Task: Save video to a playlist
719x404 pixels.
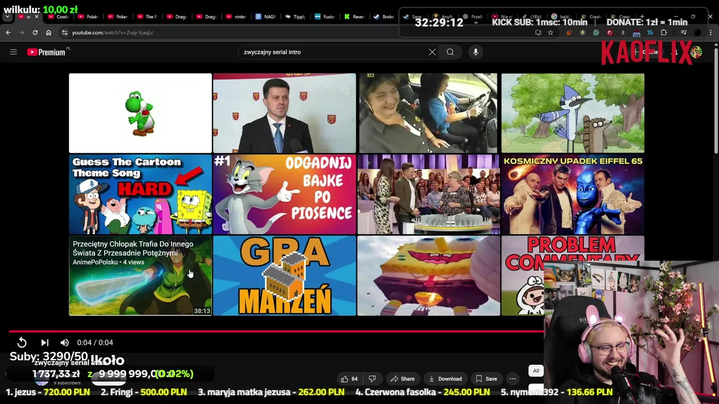Action: (486, 379)
